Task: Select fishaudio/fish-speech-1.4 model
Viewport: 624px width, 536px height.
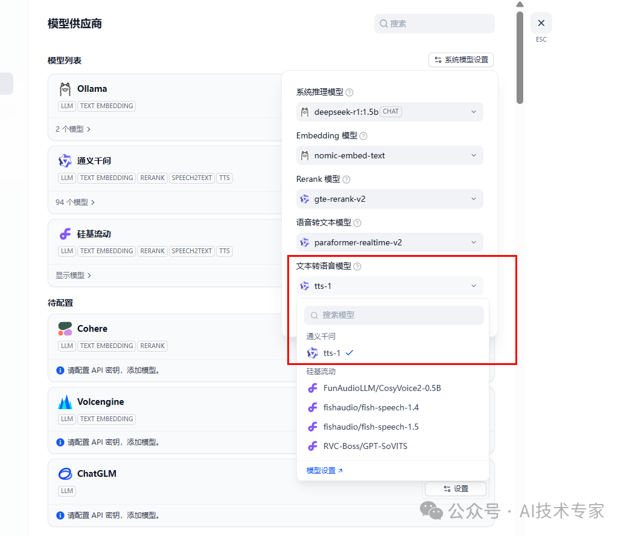Action: 393,407
